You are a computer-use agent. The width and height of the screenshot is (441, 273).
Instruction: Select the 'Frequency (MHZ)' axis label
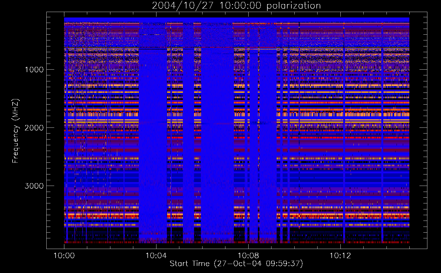16,131
